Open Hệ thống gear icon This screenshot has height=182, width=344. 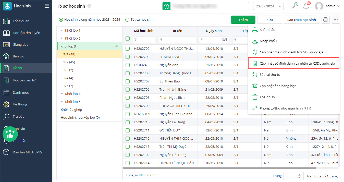click(6, 104)
